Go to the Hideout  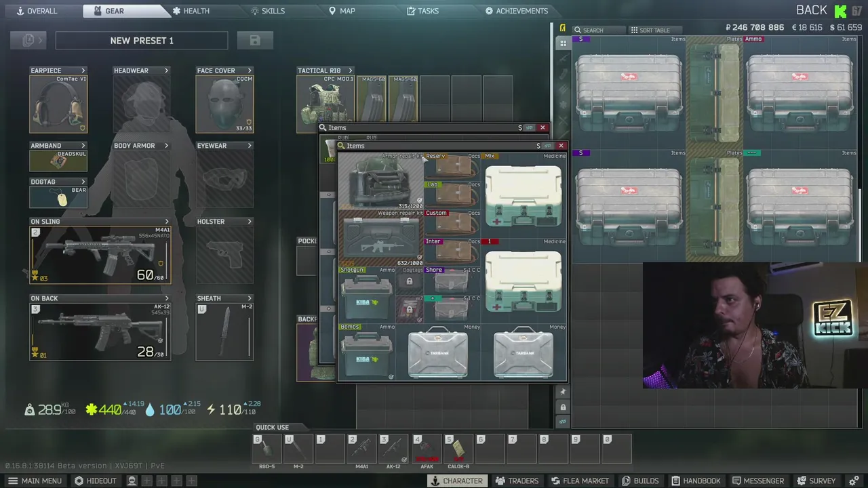point(96,481)
